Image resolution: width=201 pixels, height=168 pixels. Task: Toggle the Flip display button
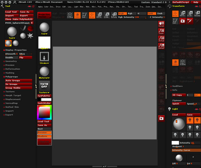[25, 58]
